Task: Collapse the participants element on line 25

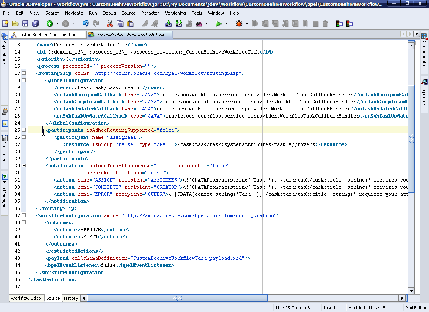Action: coord(24,130)
